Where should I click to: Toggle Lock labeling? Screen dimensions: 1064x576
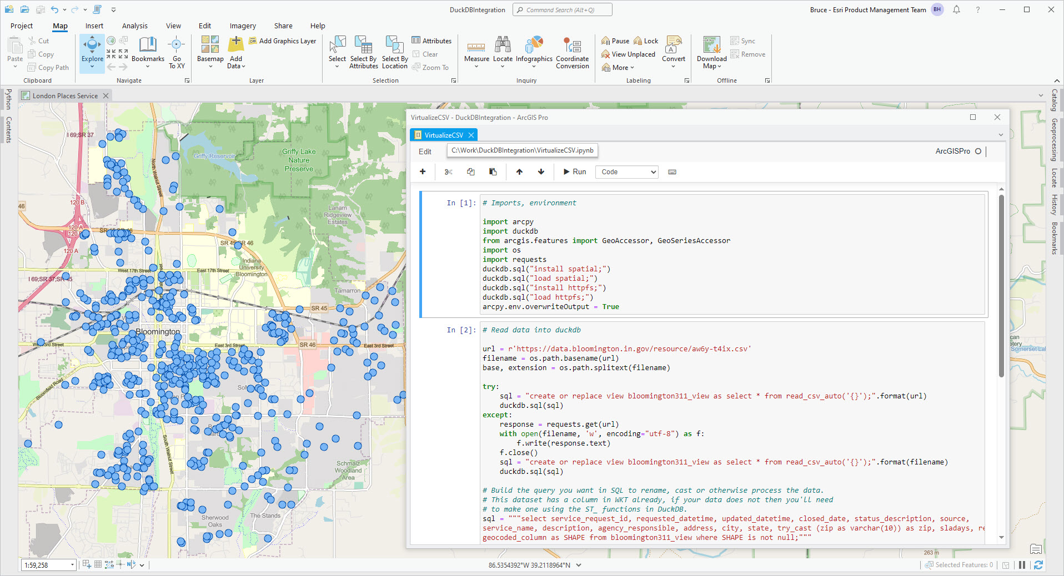point(646,41)
